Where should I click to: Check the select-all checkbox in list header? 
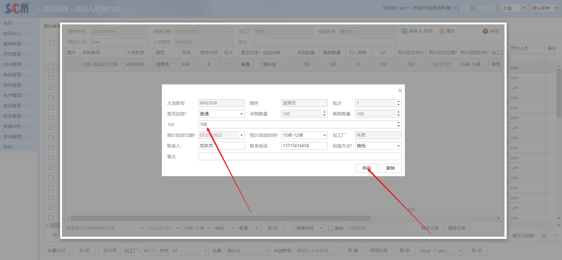(x=52, y=43)
